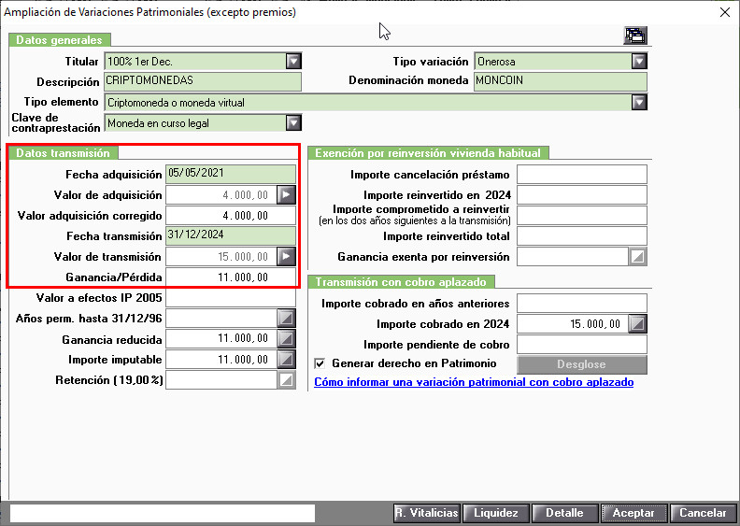Click the Cancelar button
This screenshot has height=526, width=740.
(x=703, y=513)
